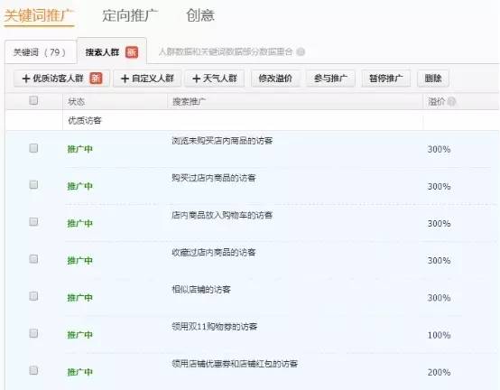
Task: Click 300% premium of 浏览未购买店内商品的访客
Action: pyautogui.click(x=439, y=149)
